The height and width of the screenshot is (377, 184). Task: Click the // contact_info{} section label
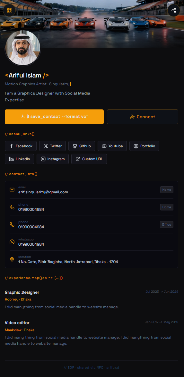coord(21,174)
